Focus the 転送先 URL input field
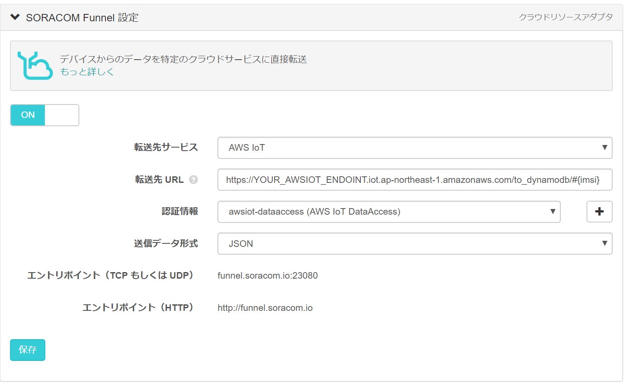This screenshot has height=384, width=624. pos(415,180)
